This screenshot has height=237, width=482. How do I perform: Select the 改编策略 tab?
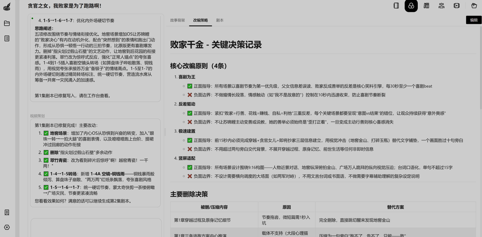[x=201, y=20]
